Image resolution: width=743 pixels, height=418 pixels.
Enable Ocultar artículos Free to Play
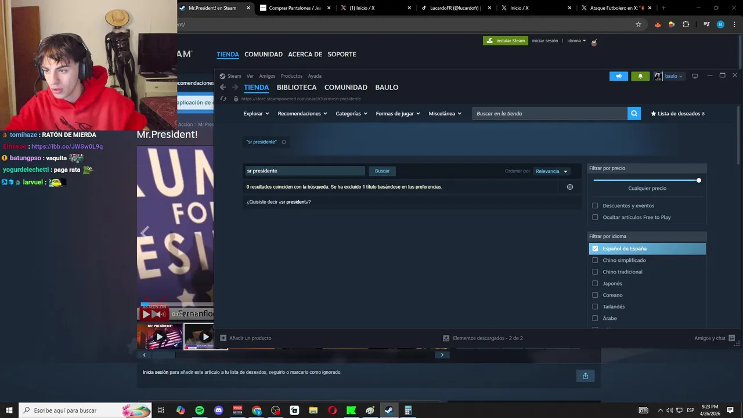595,217
